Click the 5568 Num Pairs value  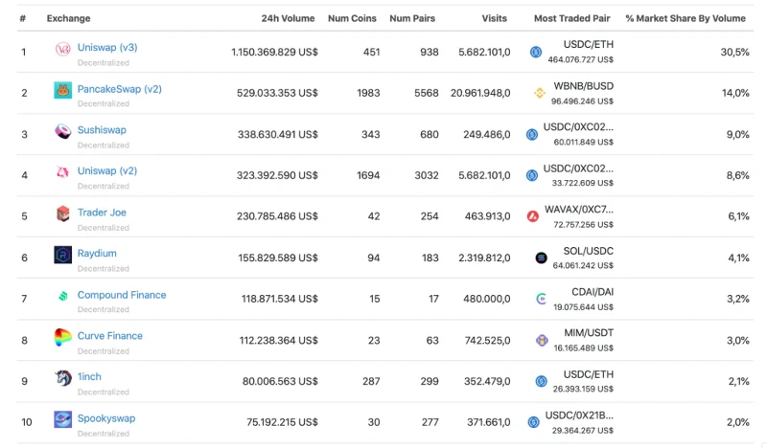click(x=427, y=93)
